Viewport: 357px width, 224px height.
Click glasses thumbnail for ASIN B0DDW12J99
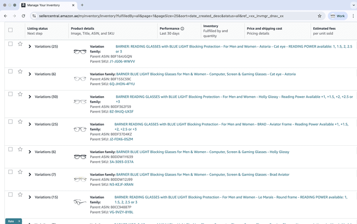pos(80,179)
